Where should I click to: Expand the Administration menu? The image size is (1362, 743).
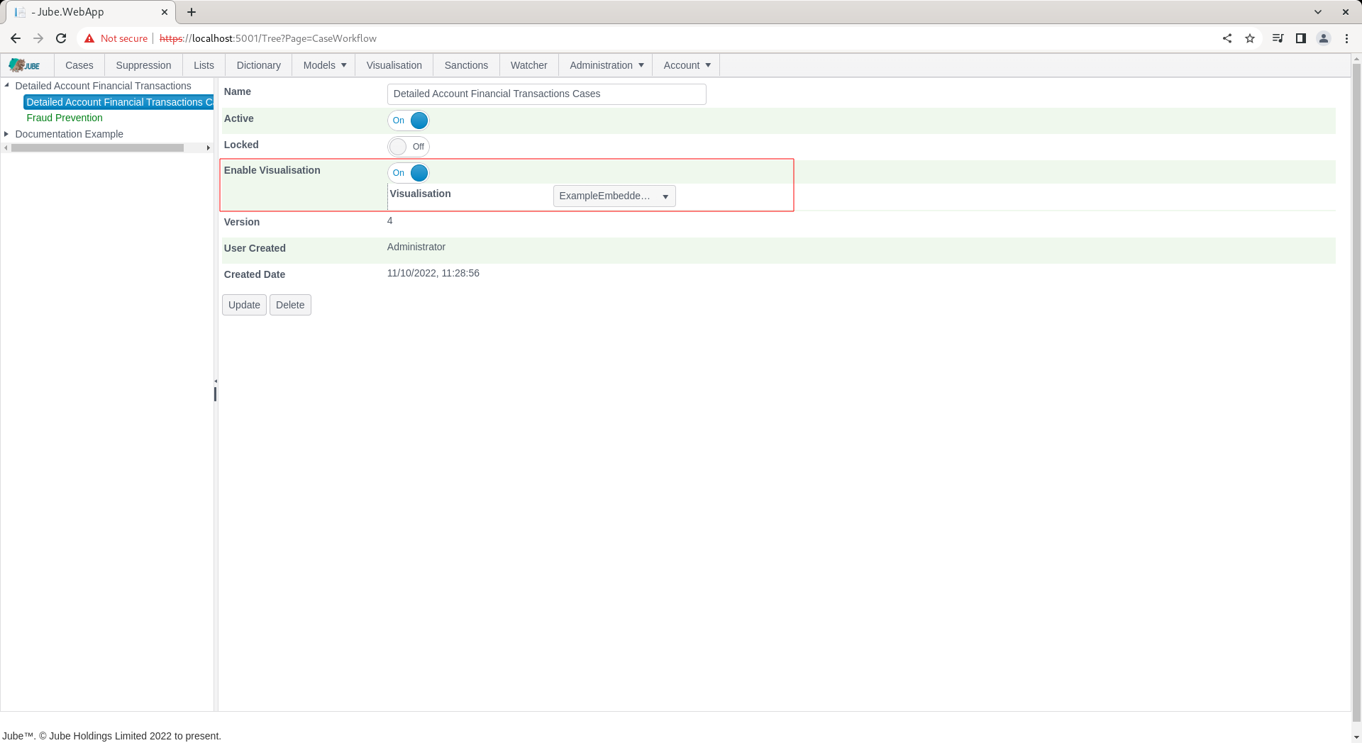pos(606,65)
